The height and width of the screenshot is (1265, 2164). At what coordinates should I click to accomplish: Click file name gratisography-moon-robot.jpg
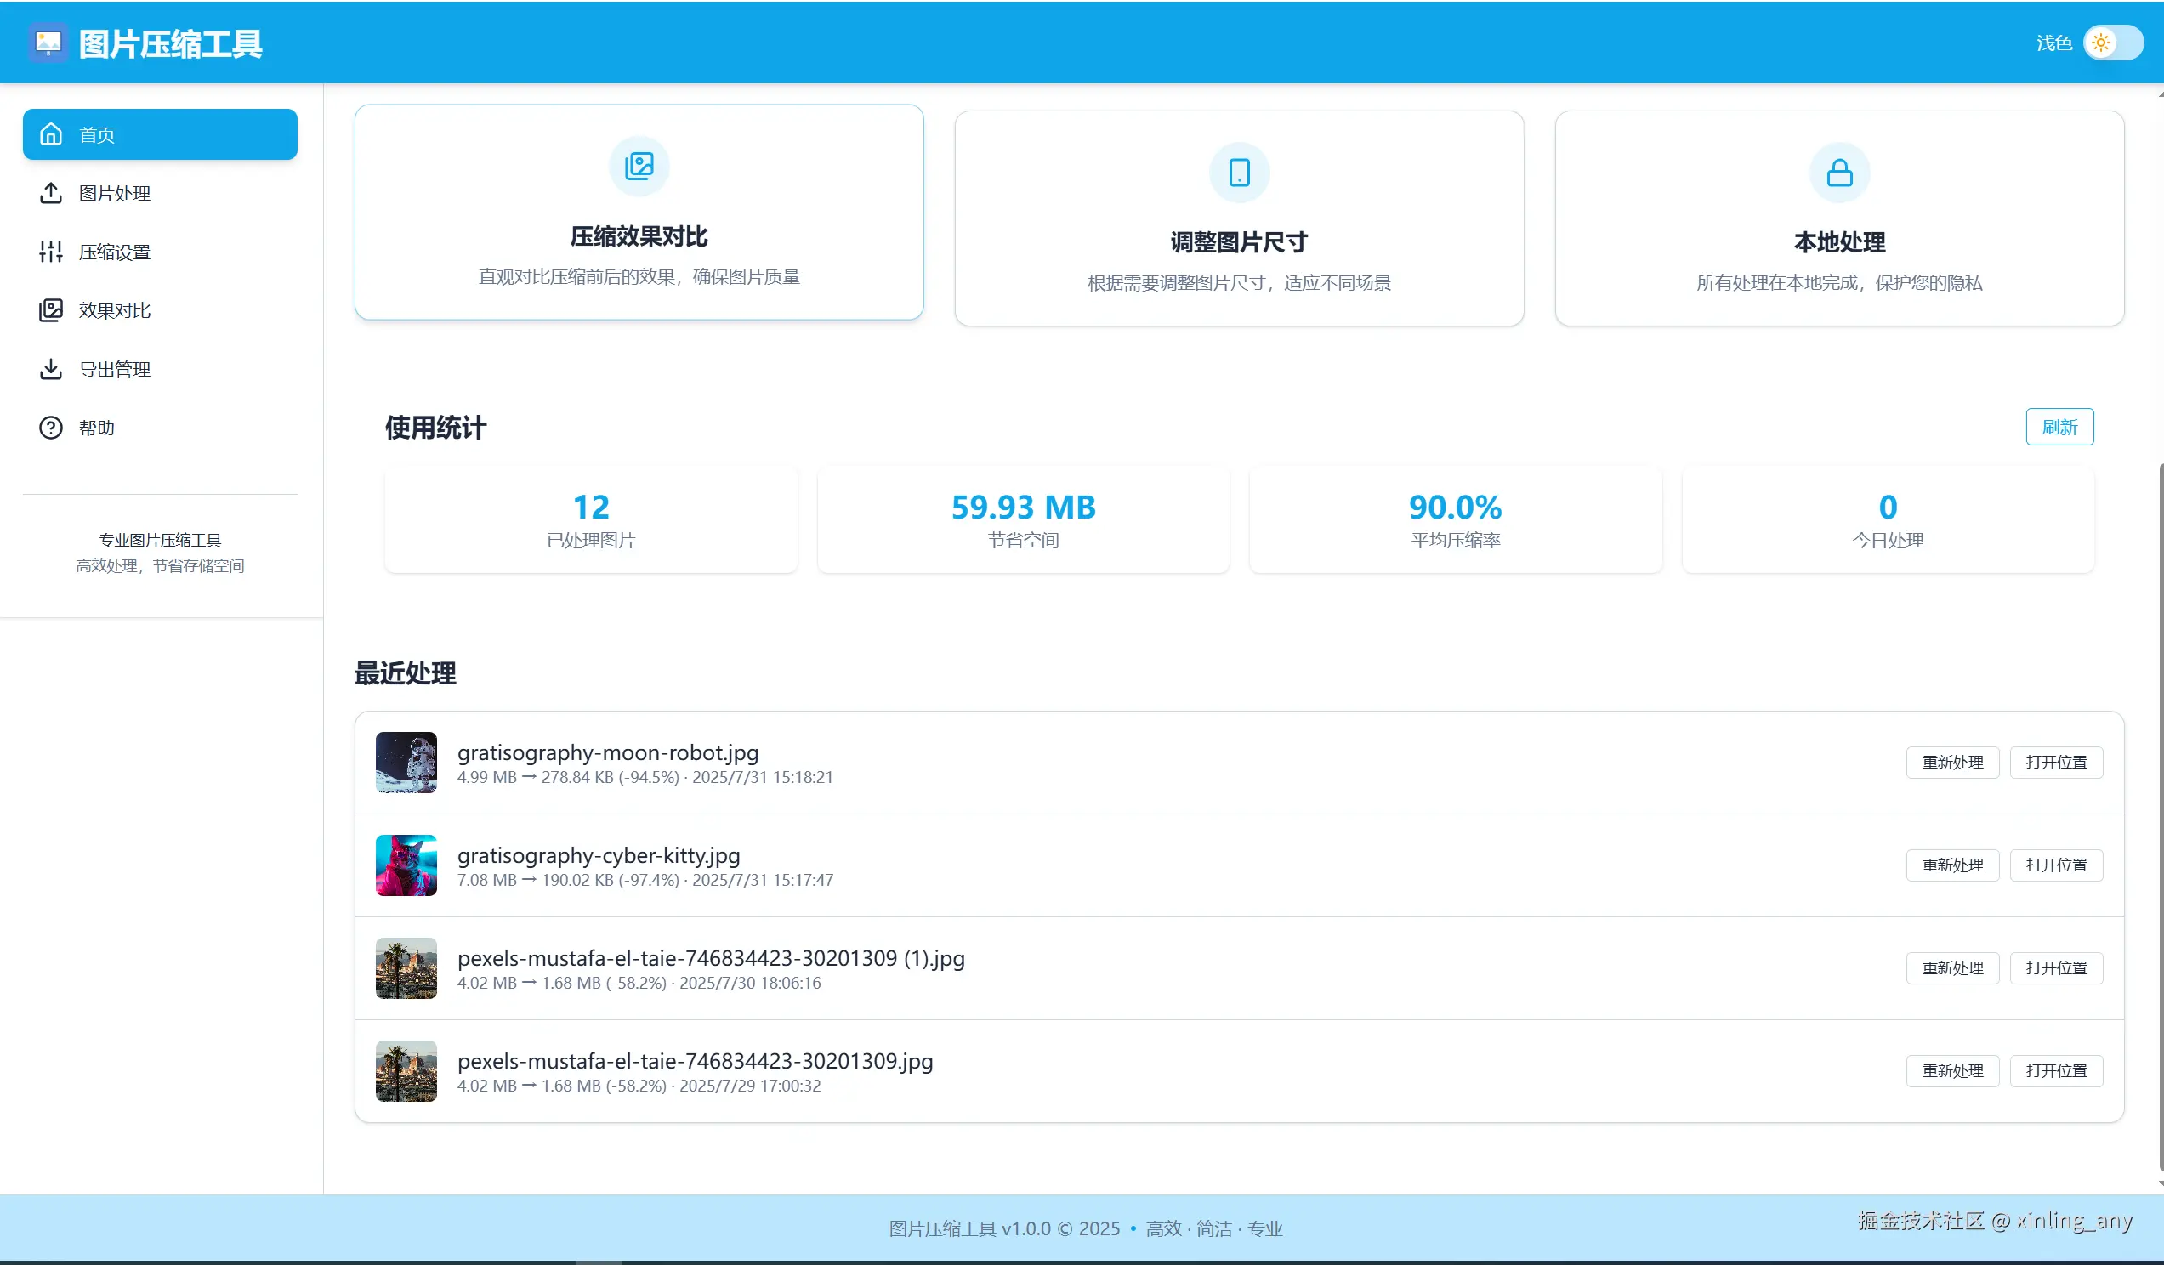click(x=608, y=752)
